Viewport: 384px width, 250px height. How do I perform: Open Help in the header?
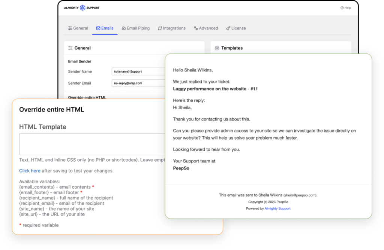pyautogui.click(x=345, y=8)
